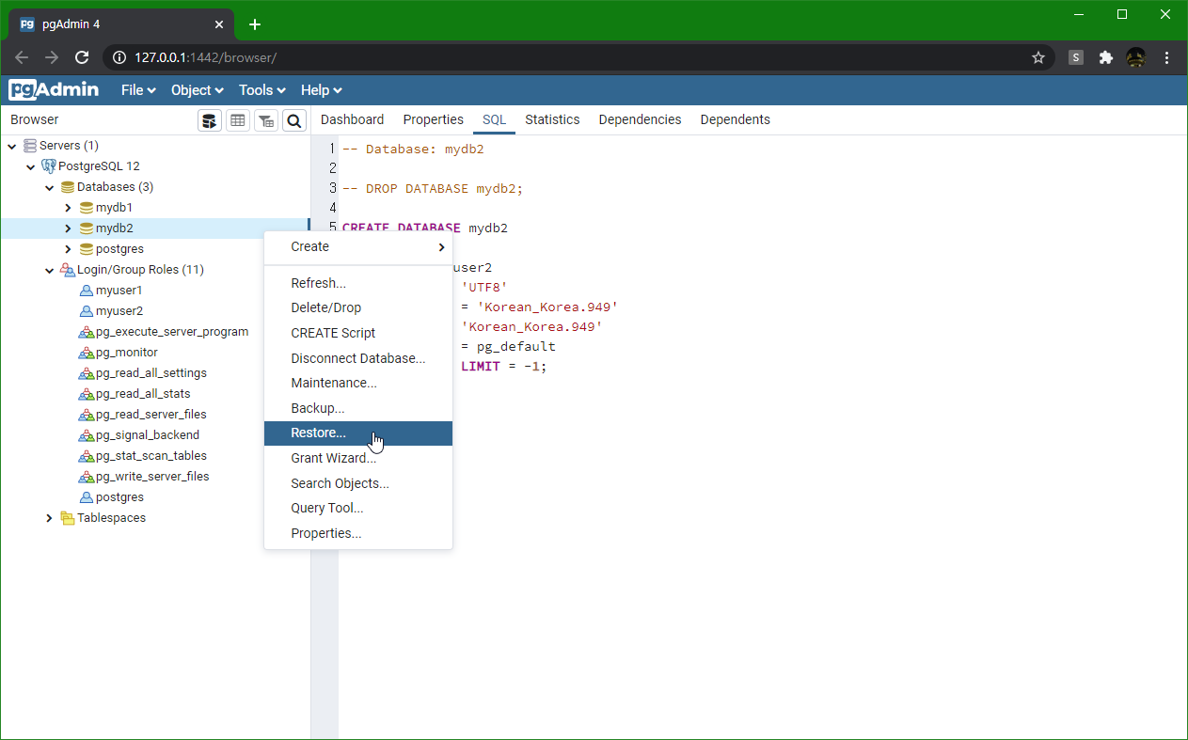Expand the mydb1 database node
Viewport: 1188px width, 740px height.
pos(68,208)
